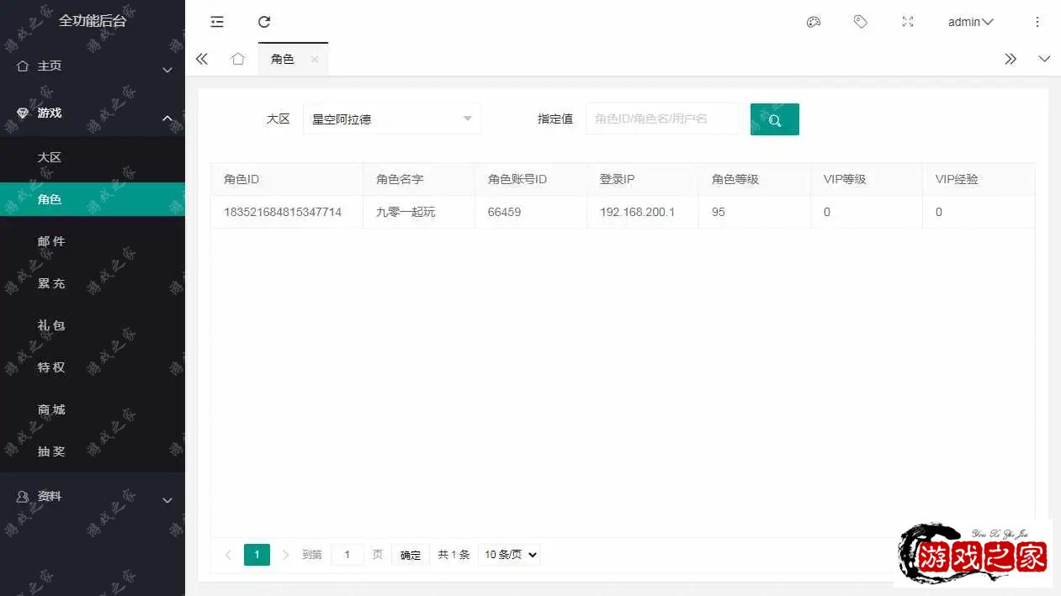Click the left double-arrow tab scroller
This screenshot has width=1061, height=596.
point(202,59)
